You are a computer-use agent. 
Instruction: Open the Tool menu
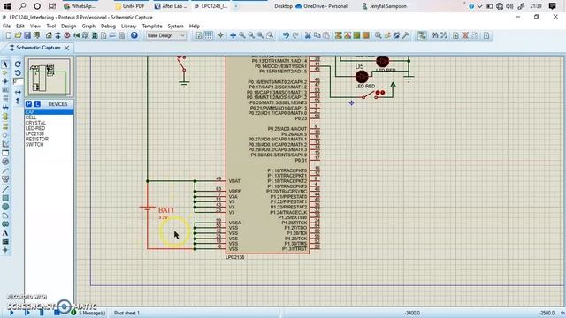click(51, 26)
